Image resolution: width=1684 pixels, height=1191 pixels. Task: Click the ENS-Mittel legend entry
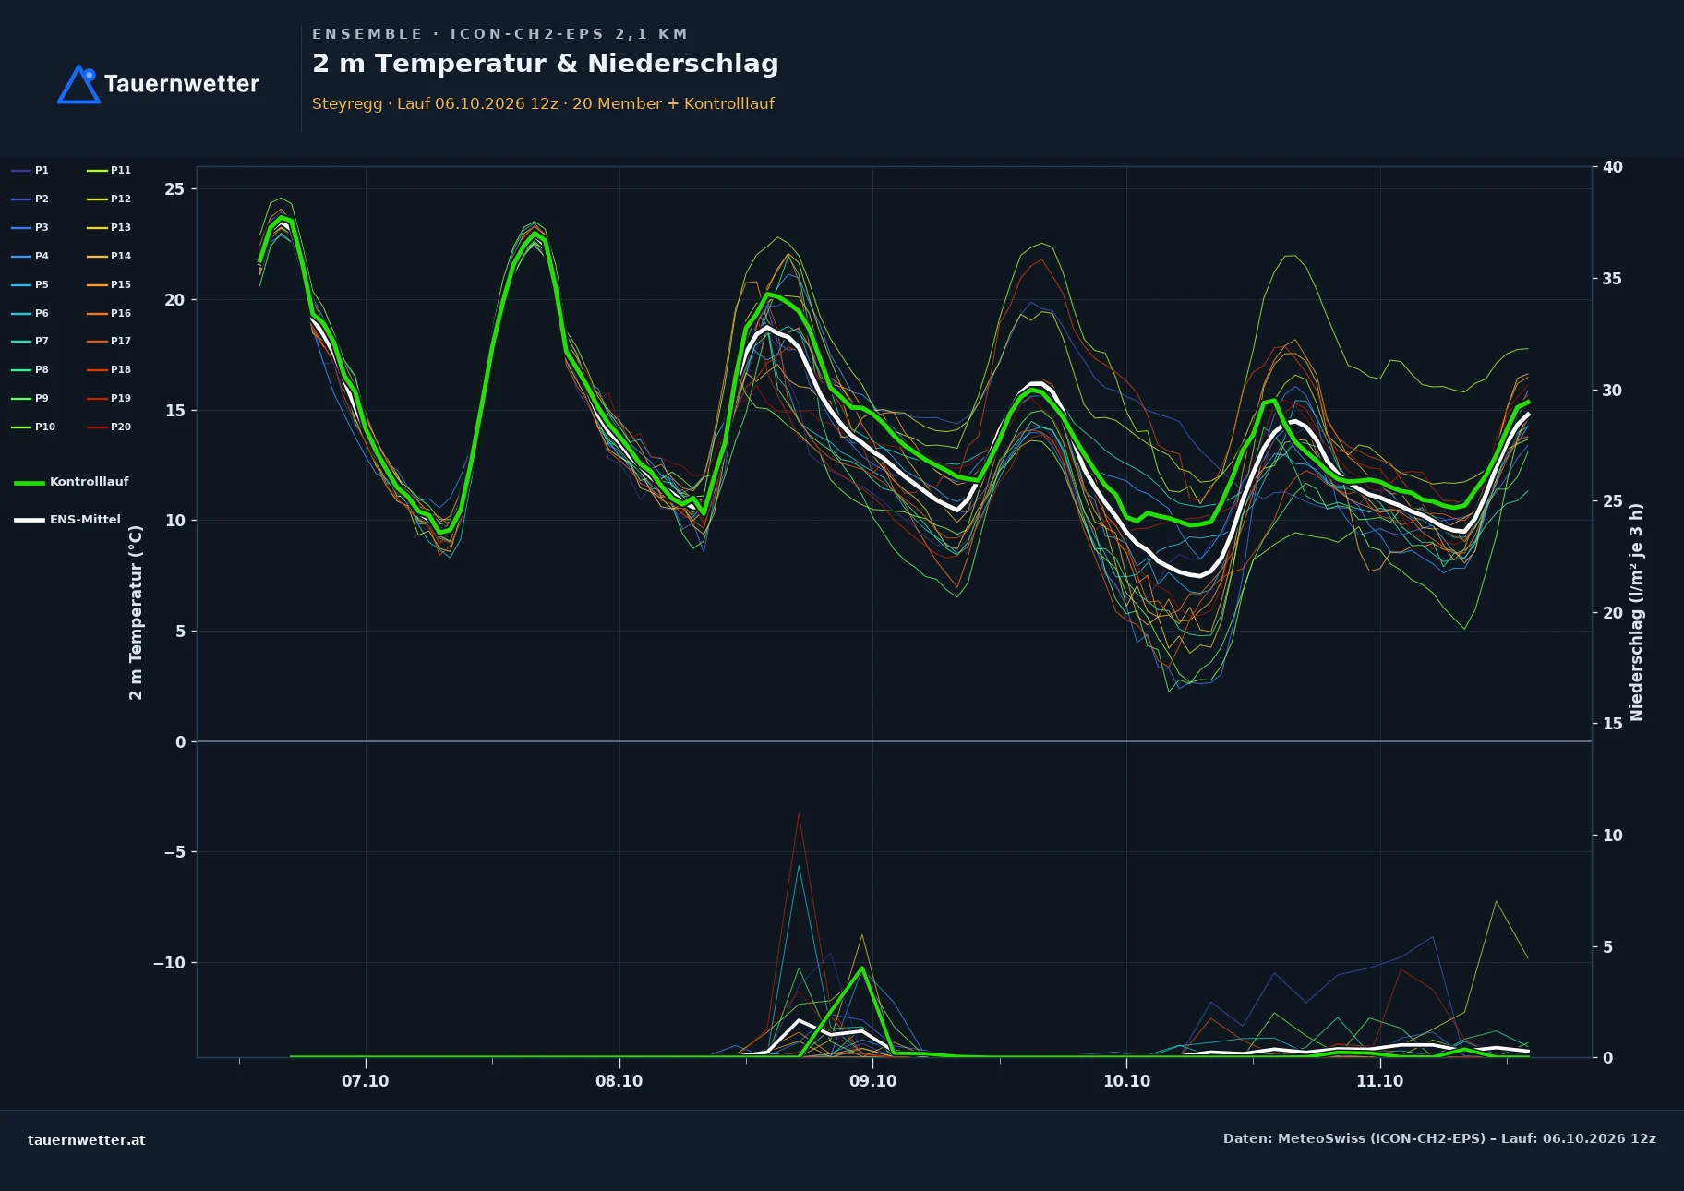pyautogui.click(x=67, y=520)
